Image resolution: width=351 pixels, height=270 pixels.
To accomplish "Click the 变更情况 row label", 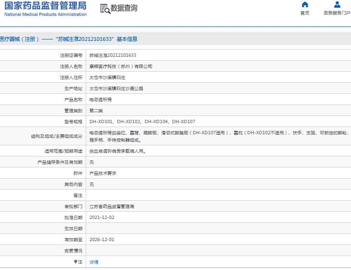I will 73,251.
